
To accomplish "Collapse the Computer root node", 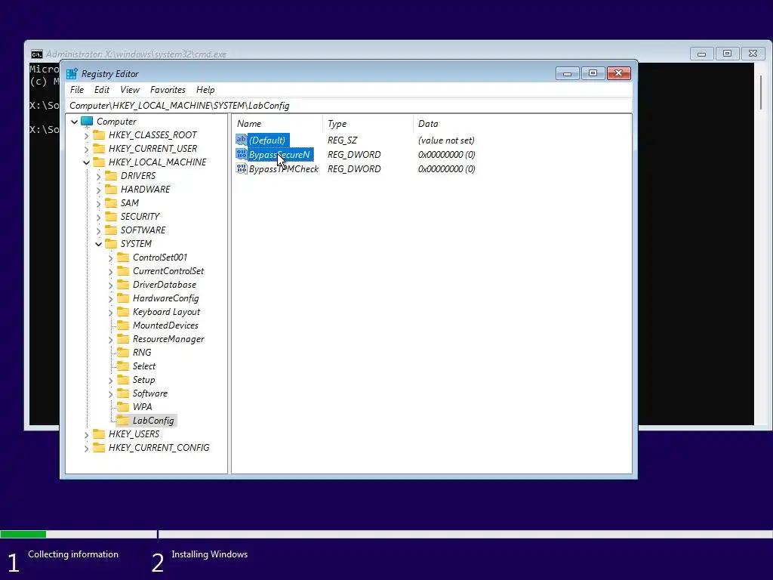I will pyautogui.click(x=75, y=122).
